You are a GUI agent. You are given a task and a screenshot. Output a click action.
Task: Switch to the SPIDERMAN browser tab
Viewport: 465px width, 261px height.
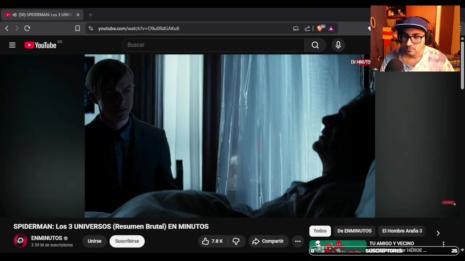[x=43, y=15]
